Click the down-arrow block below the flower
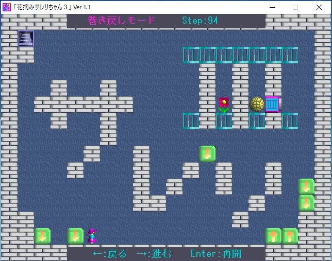Viewport: 332px width, 261px height. 207,154
